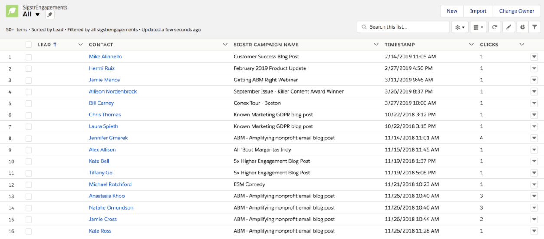
Task: Open Contact column header menu chevron
Action: click(x=225, y=45)
